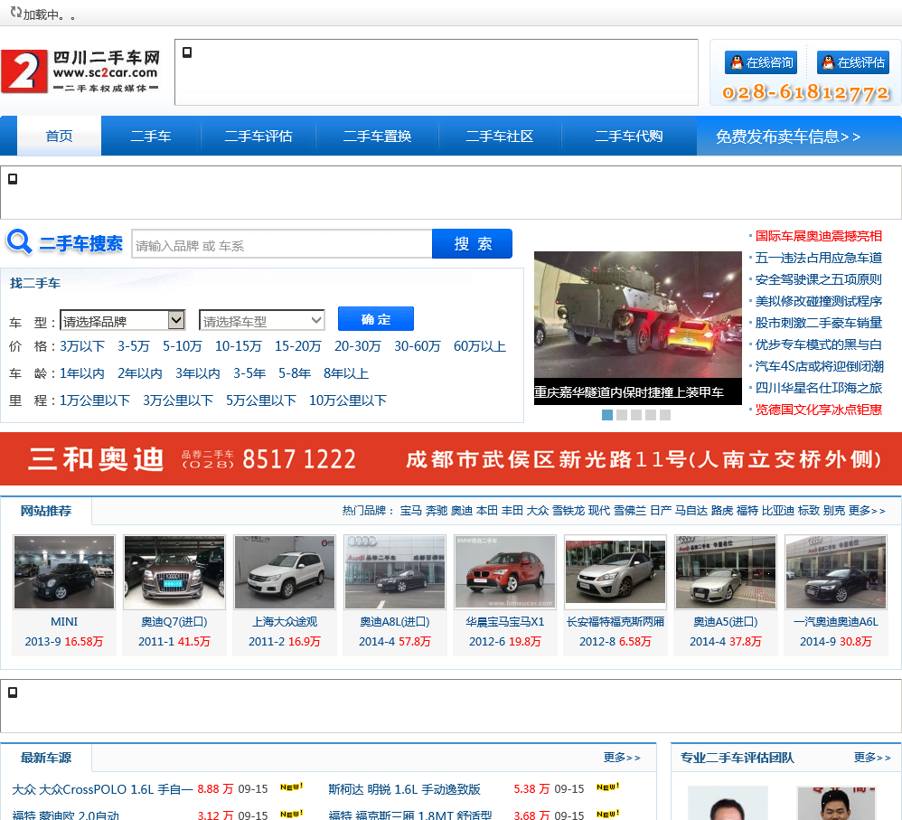
Task: Open listing 大众 大众CrossPOLO 1.6L
Action: [x=102, y=789]
